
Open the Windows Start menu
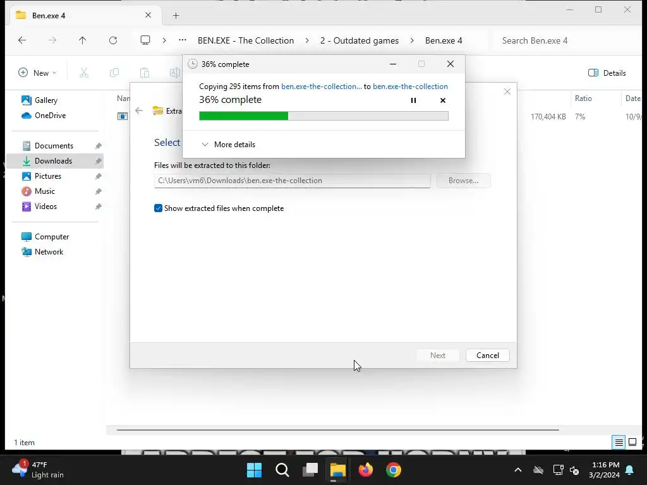pos(254,470)
